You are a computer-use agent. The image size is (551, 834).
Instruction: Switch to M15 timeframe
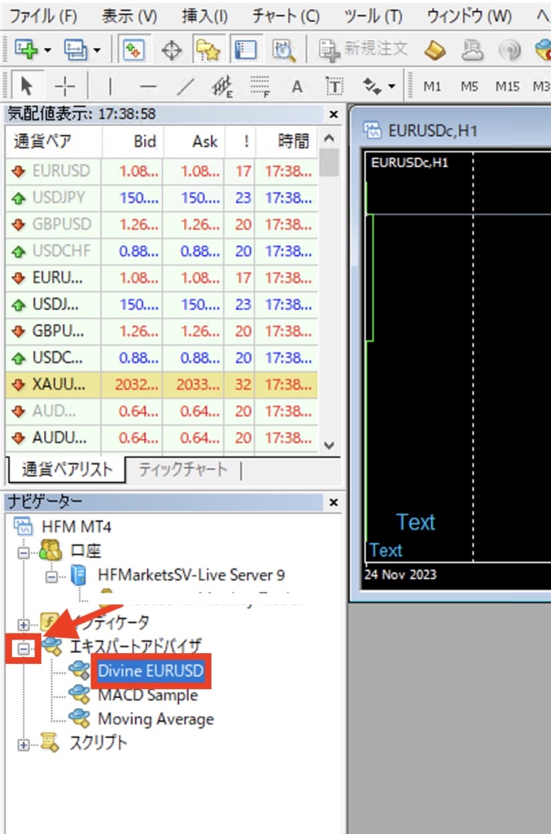point(507,86)
